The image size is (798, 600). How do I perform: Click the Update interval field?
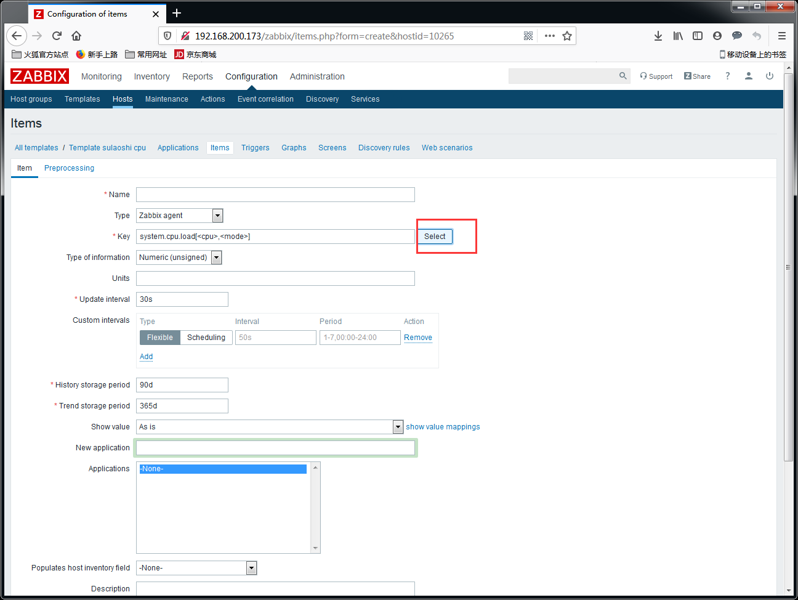click(x=182, y=299)
